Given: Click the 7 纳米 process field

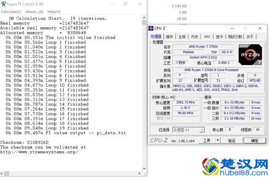Looking at the screenshot, I should (x=180, y=63).
